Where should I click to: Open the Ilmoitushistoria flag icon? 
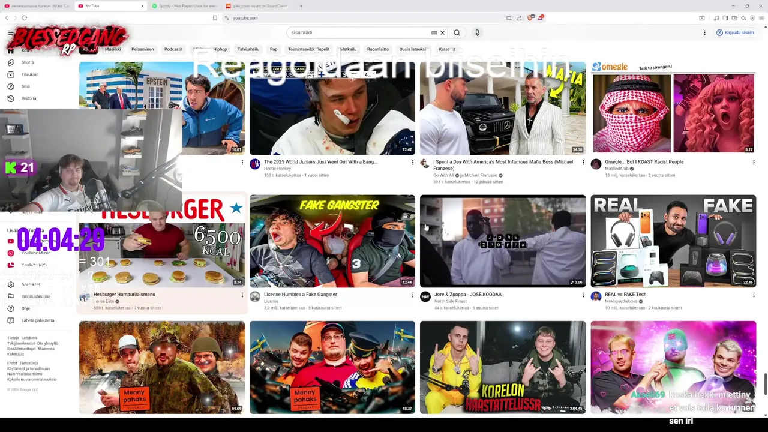[11, 296]
